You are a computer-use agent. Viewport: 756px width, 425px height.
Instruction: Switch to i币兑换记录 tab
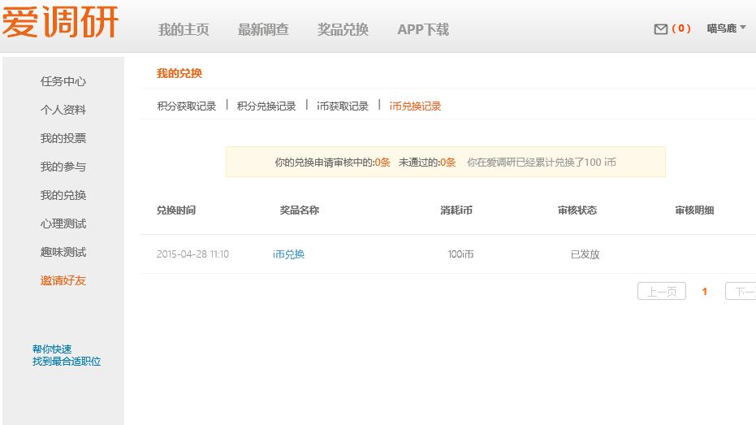coord(415,106)
